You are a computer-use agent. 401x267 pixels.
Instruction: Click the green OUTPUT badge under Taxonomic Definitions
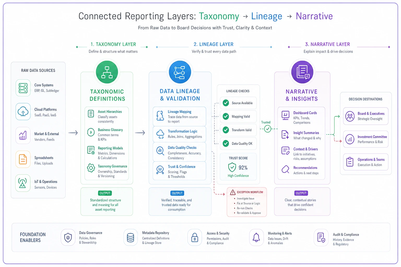coord(105,193)
